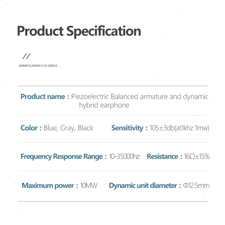Select the '10MW' power value
This screenshot has height=225, width=225.
pos(89,185)
